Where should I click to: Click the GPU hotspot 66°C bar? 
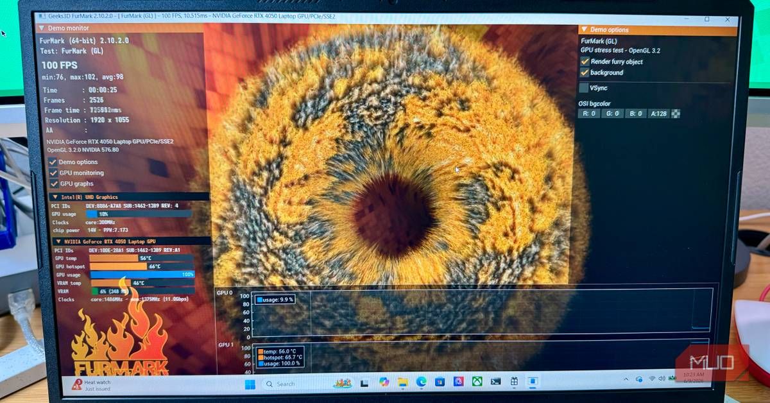pyautogui.click(x=141, y=266)
